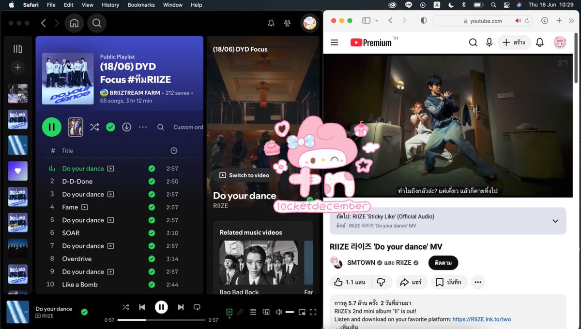Open History menu in menu bar
Screen dimensions: 581x329
[x=110, y=5]
